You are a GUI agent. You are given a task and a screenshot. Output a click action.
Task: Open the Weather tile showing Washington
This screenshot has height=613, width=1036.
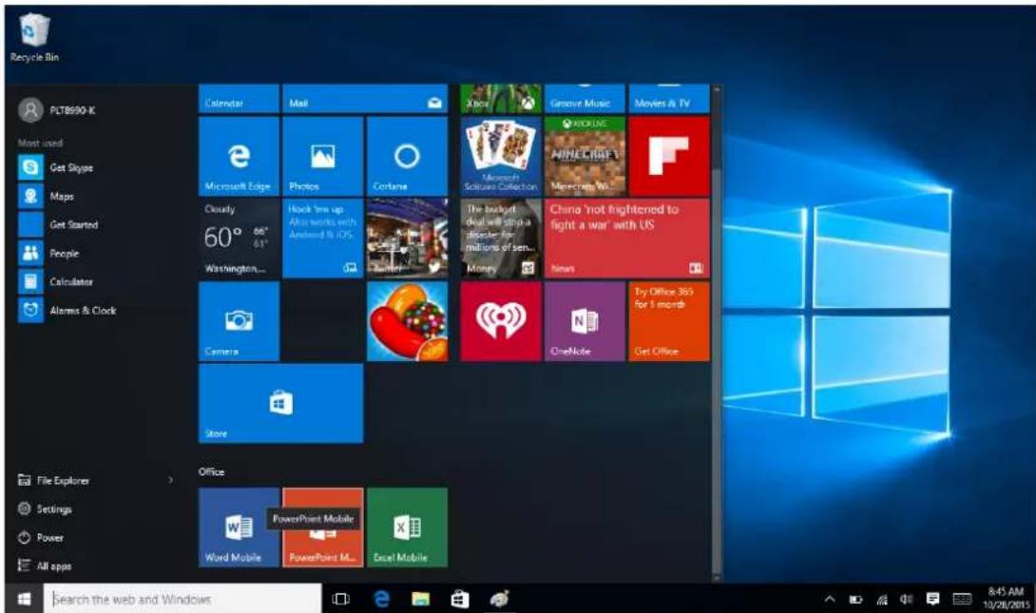tap(239, 239)
